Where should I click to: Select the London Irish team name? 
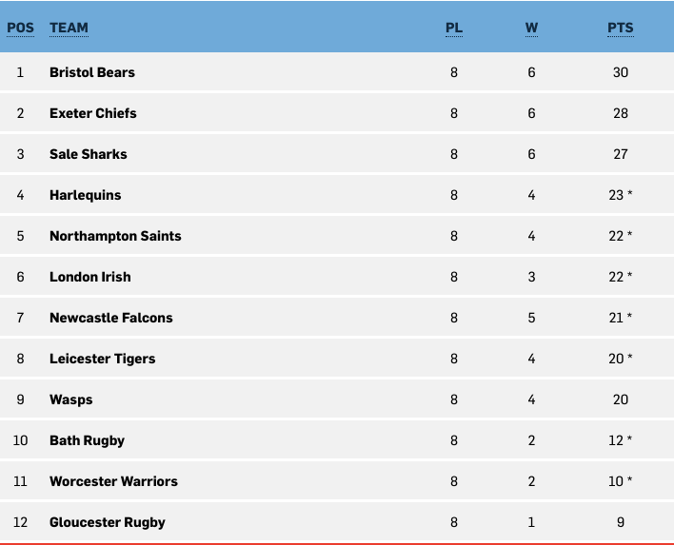tap(89, 277)
